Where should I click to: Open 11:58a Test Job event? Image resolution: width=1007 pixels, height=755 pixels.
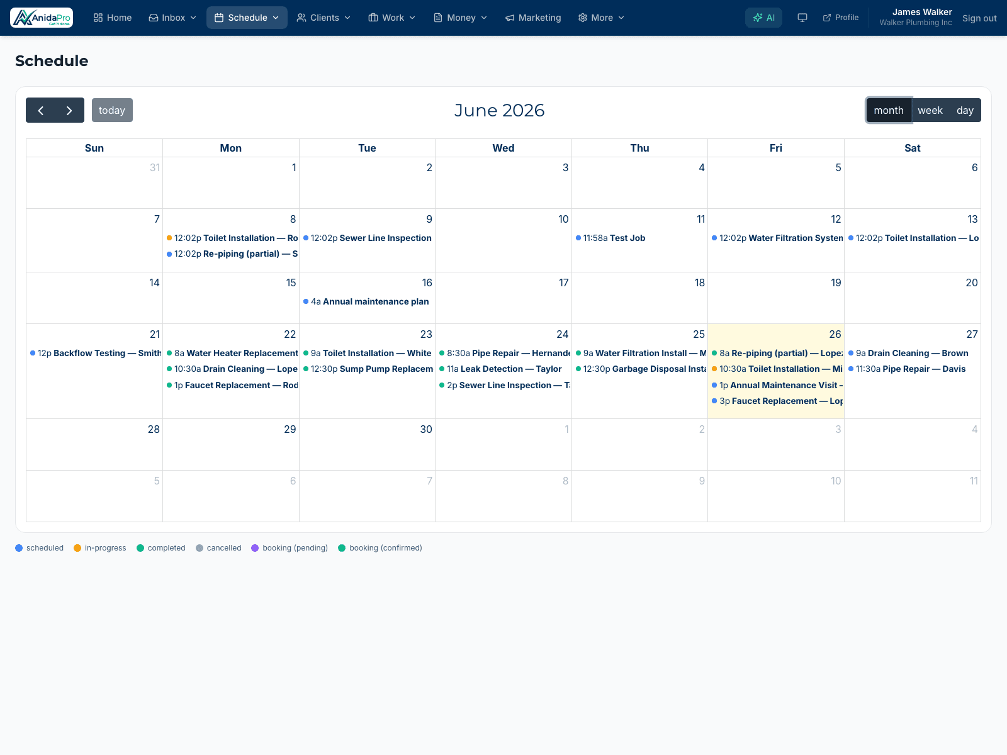pos(639,238)
